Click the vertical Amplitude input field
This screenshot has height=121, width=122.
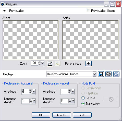click(64, 91)
